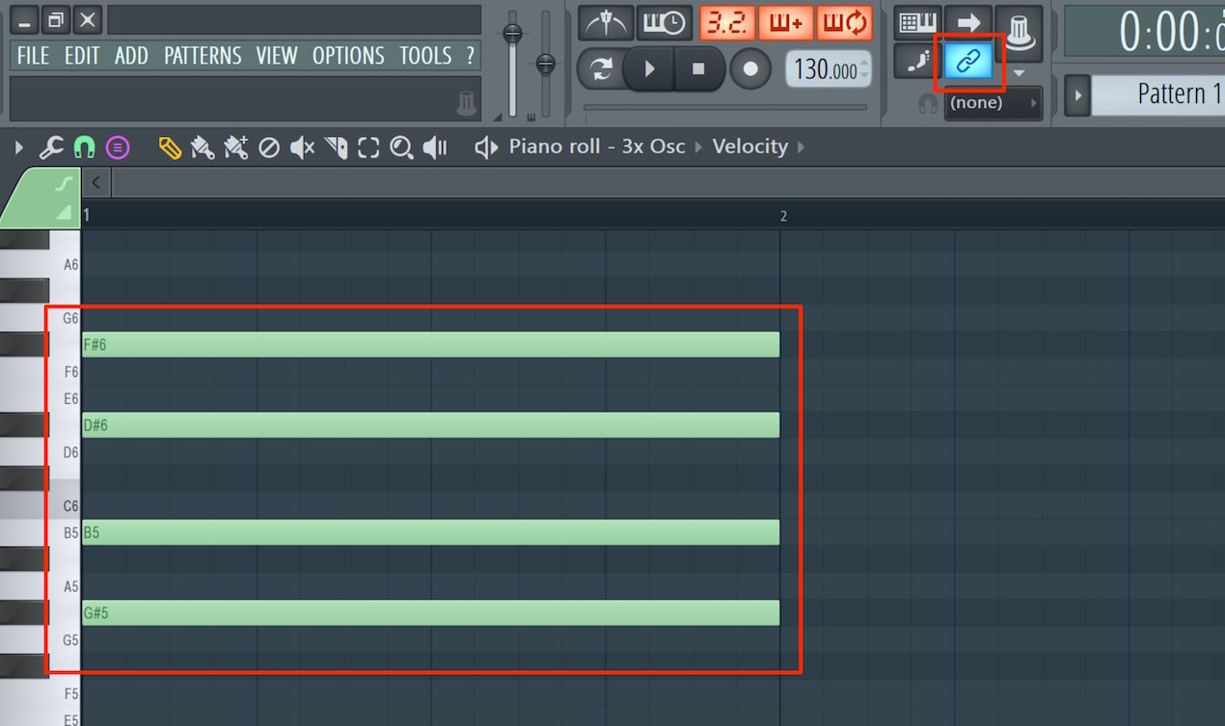
Task: Select the Slice tool
Action: 336,148
